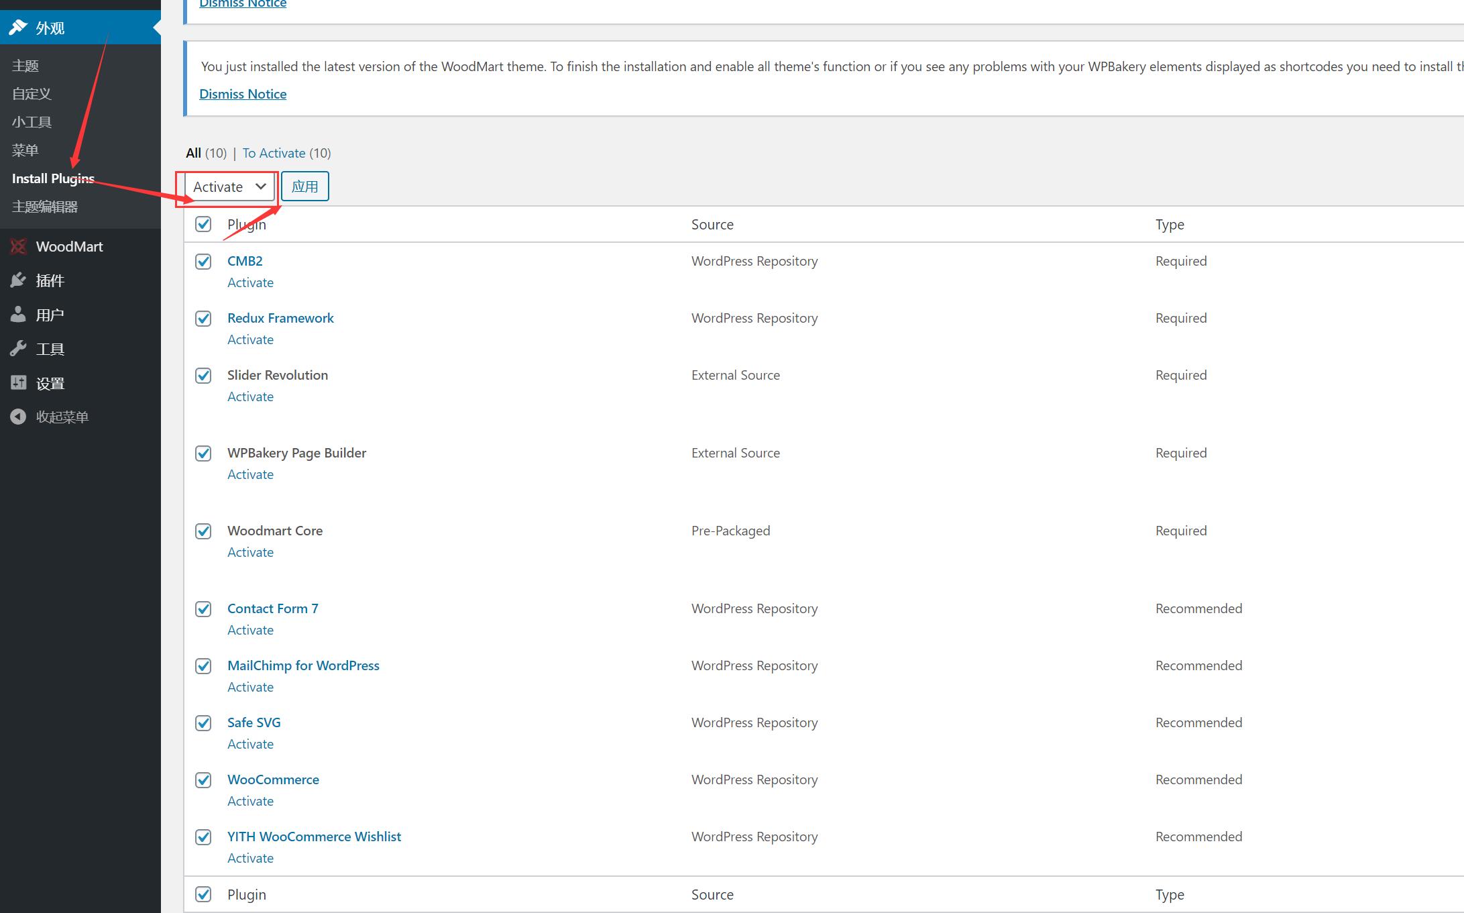Click the 应用 apply button
The width and height of the screenshot is (1464, 913).
(x=305, y=186)
